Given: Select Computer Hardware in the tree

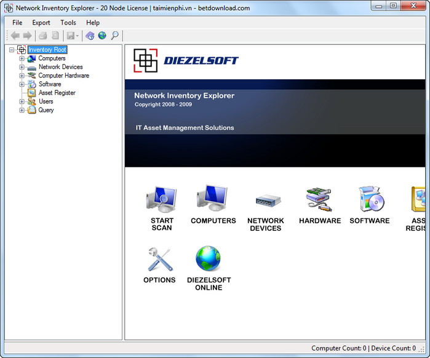Looking at the screenshot, I should [x=63, y=76].
